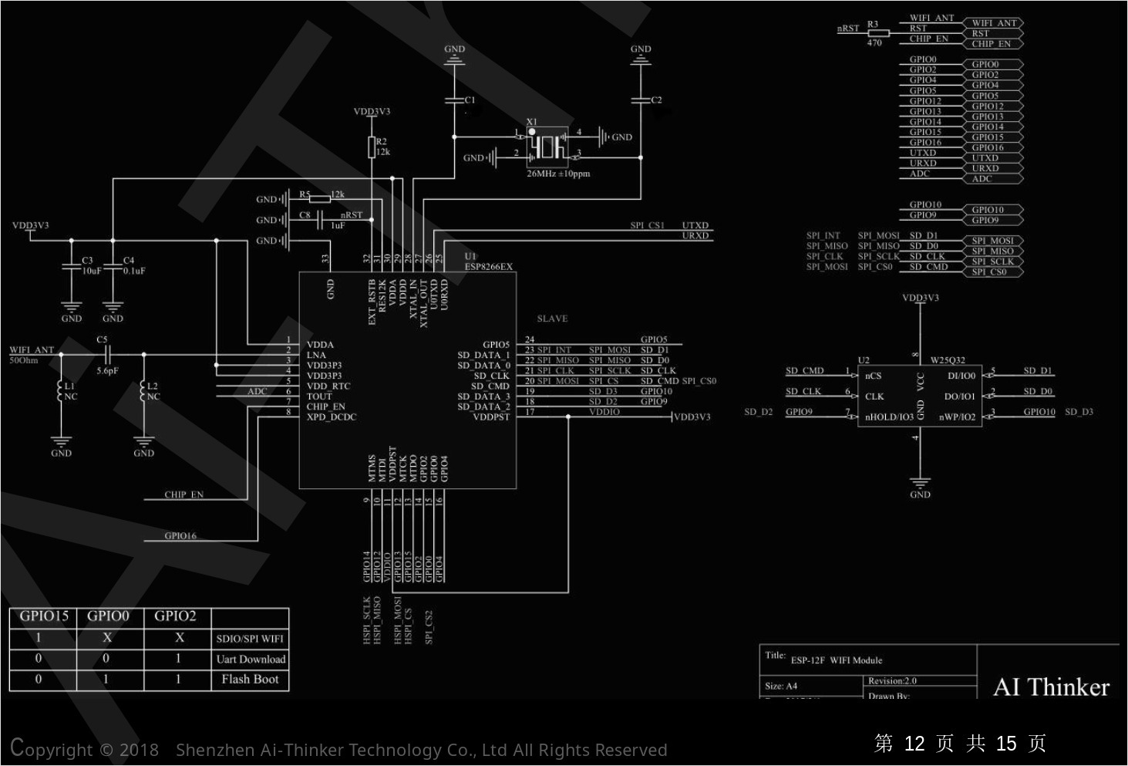Click the W25Q32 flash chip U2
Screen dimensions: 1128x766
[x=920, y=395]
